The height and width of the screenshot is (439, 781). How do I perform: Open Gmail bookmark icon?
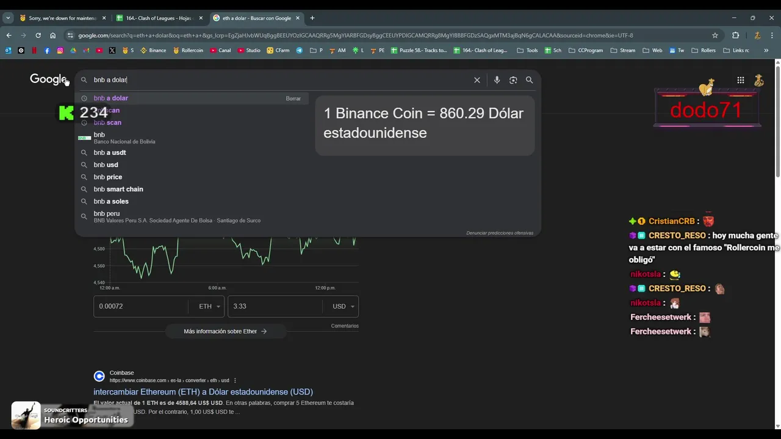point(86,51)
